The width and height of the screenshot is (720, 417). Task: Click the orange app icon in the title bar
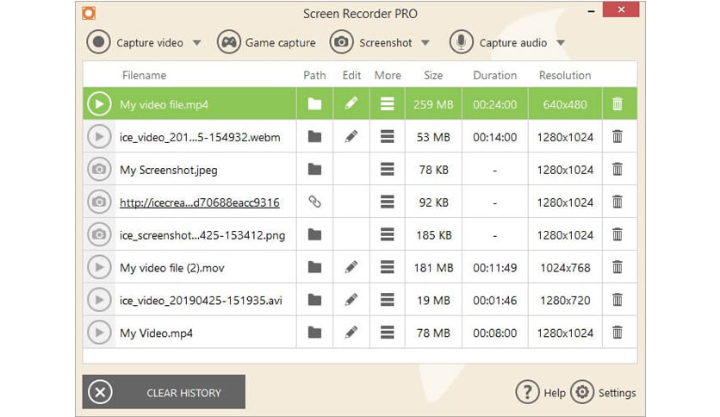[89, 13]
